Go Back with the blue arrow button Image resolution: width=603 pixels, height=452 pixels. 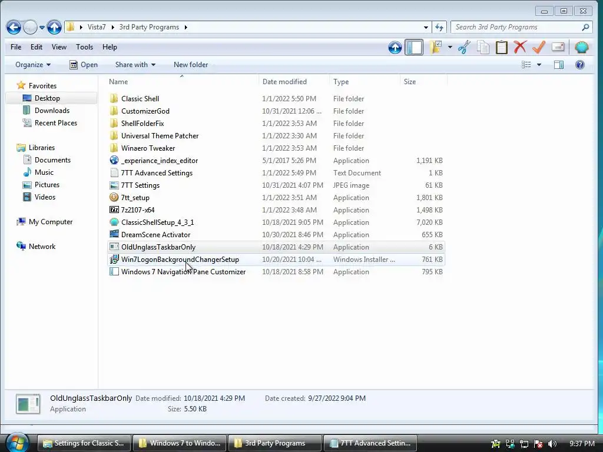point(14,27)
